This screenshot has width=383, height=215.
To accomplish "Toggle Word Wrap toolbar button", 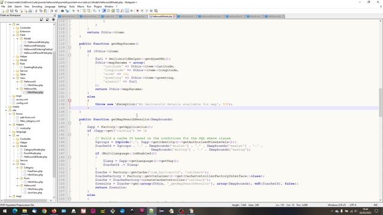I will [x=95, y=11].
